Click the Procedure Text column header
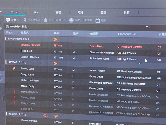The height and width of the screenshot is (125, 166). pyautogui.click(x=128, y=34)
